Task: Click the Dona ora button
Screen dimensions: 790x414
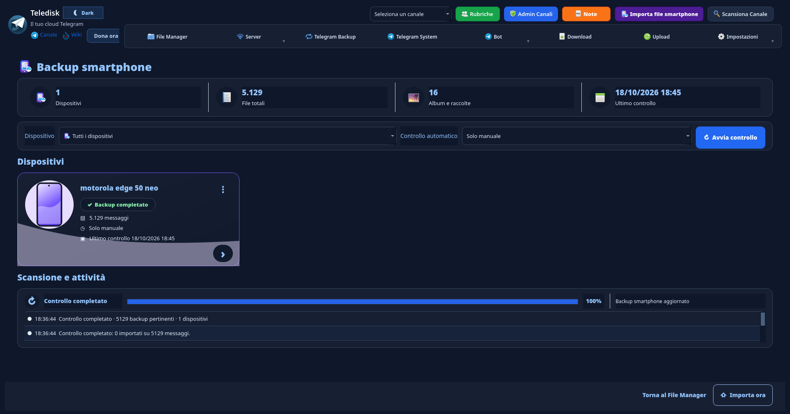Action: click(x=104, y=36)
